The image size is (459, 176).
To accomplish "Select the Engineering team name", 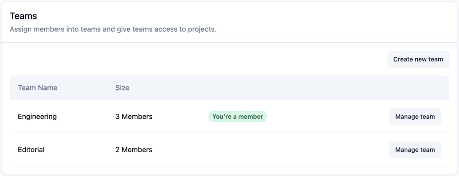I will click(37, 117).
